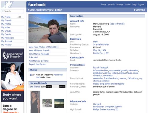Click the Poke Him! link
Screen dimensions: 148x113
(x=33, y=58)
